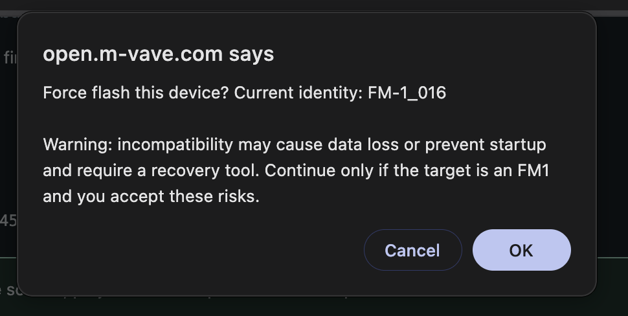Click the word 'Warning:' in the message

(x=78, y=144)
